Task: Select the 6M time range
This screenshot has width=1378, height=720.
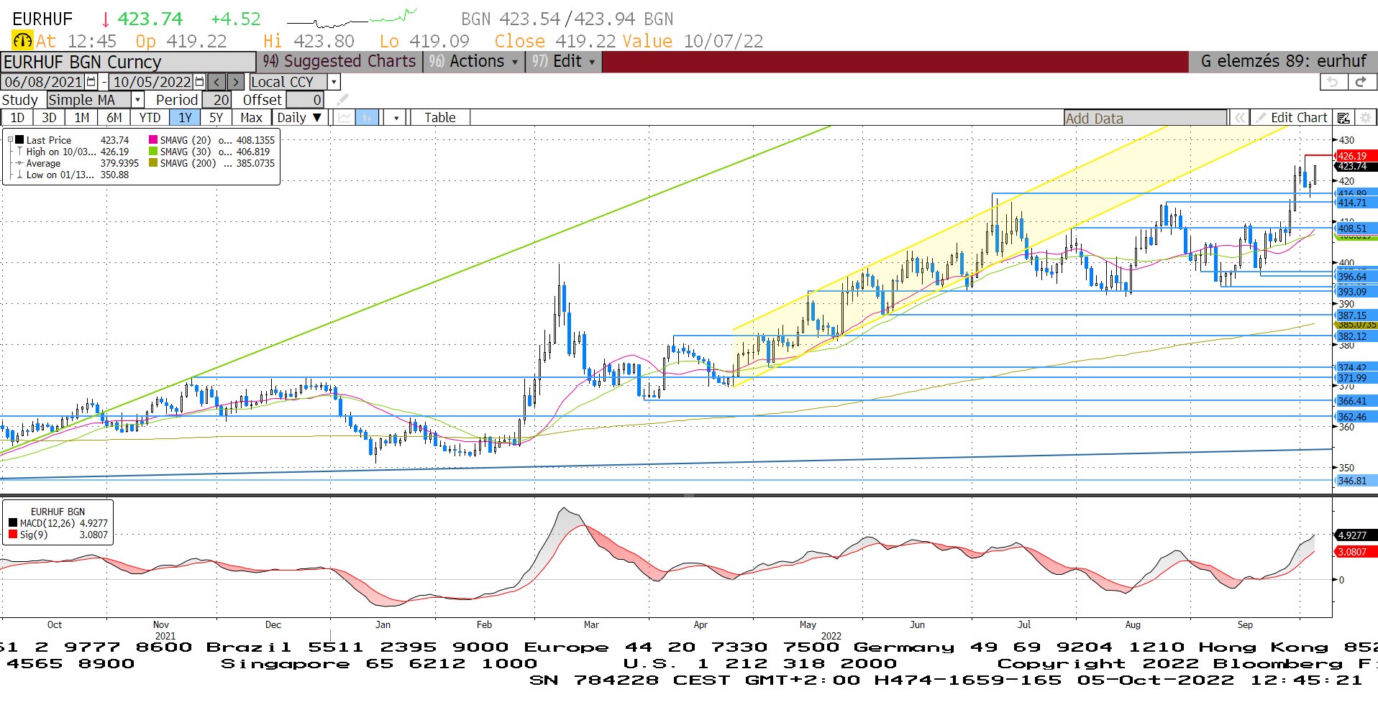Action: pyautogui.click(x=114, y=118)
